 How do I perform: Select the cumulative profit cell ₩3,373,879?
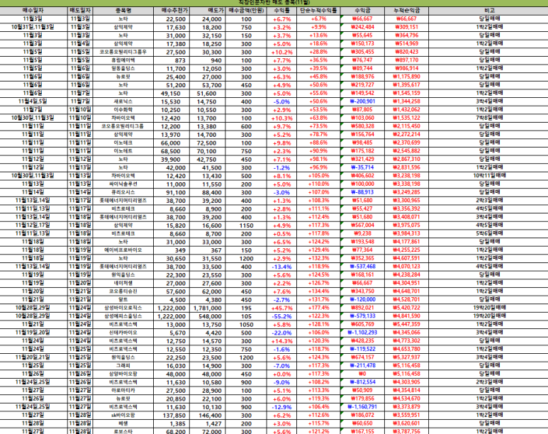(x=406, y=407)
